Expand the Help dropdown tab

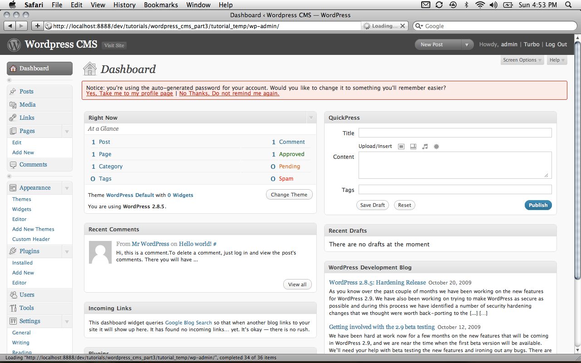(557, 60)
